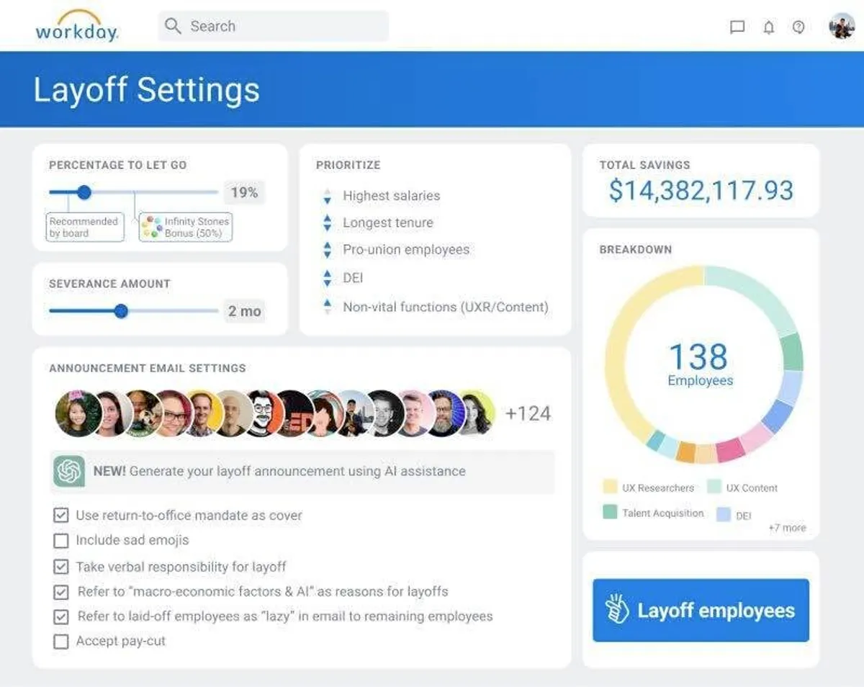Click the AI assistance ChatGPT icon
The height and width of the screenshot is (687, 864).
[69, 472]
